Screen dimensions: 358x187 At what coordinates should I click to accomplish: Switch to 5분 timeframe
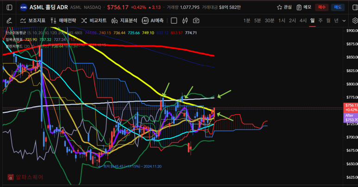pyautogui.click(x=258, y=20)
